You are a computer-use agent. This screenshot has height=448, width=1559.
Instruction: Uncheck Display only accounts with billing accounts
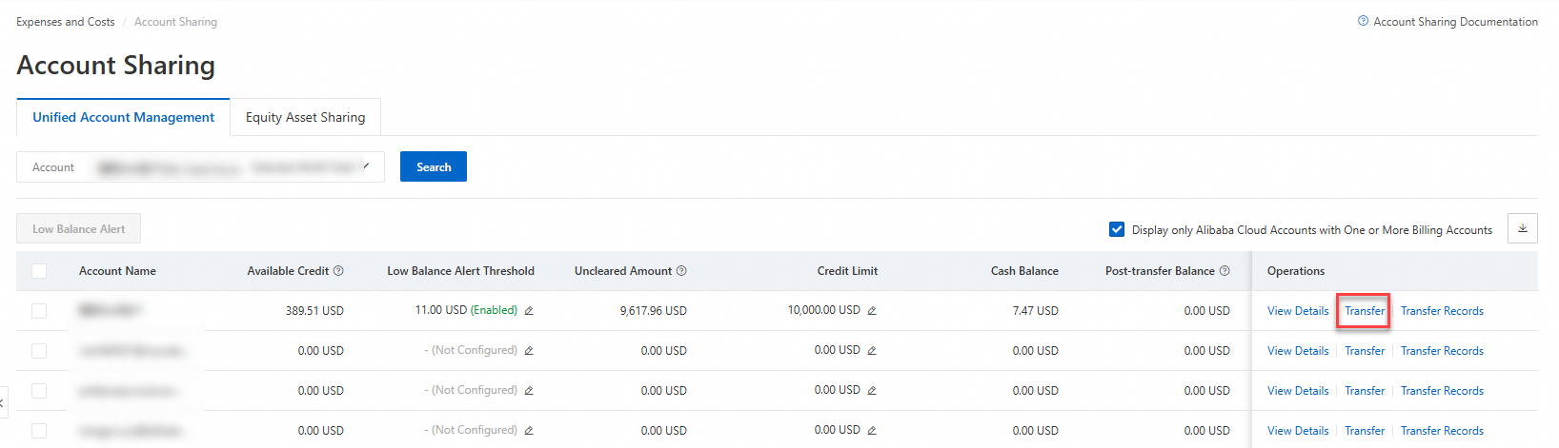click(x=1117, y=229)
